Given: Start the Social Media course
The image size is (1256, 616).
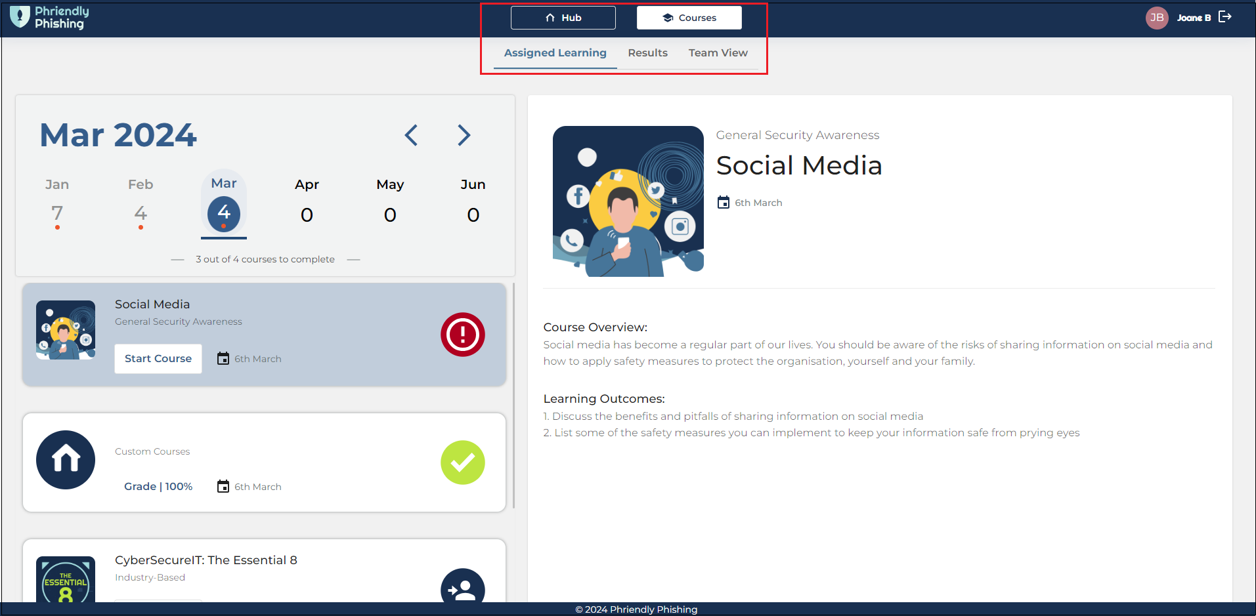Looking at the screenshot, I should (x=158, y=358).
